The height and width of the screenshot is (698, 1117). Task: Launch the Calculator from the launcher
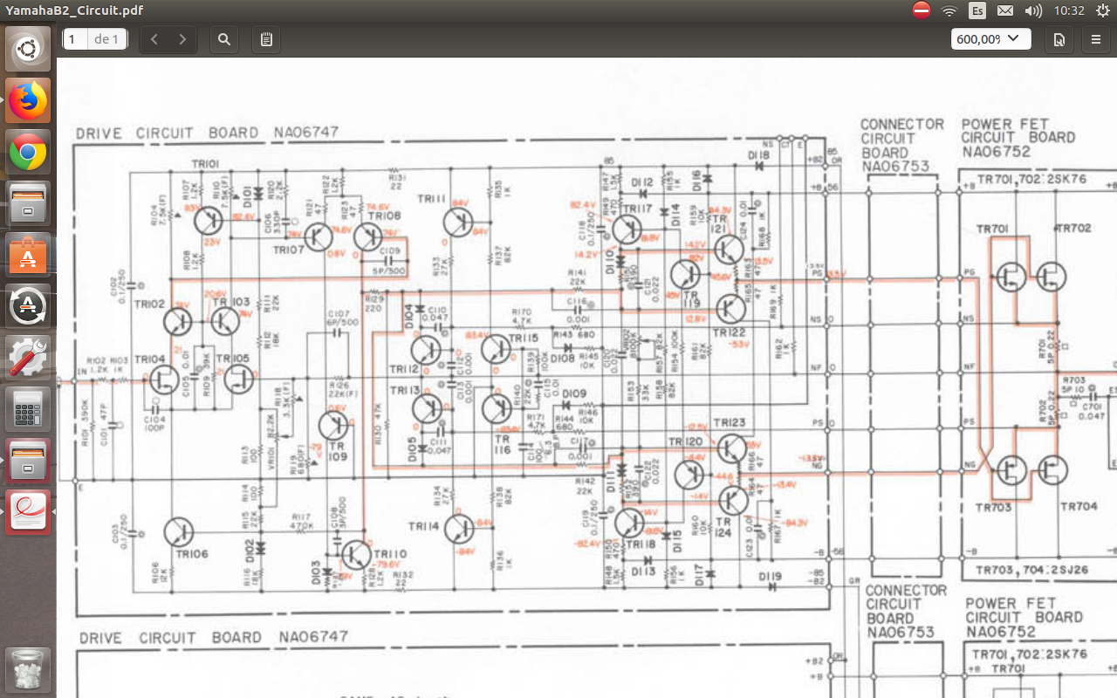coord(28,409)
